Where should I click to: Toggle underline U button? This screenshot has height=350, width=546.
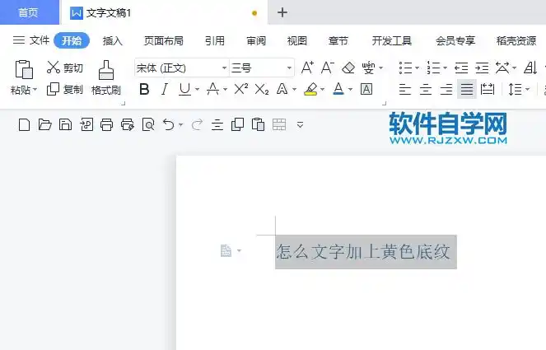[x=185, y=90]
